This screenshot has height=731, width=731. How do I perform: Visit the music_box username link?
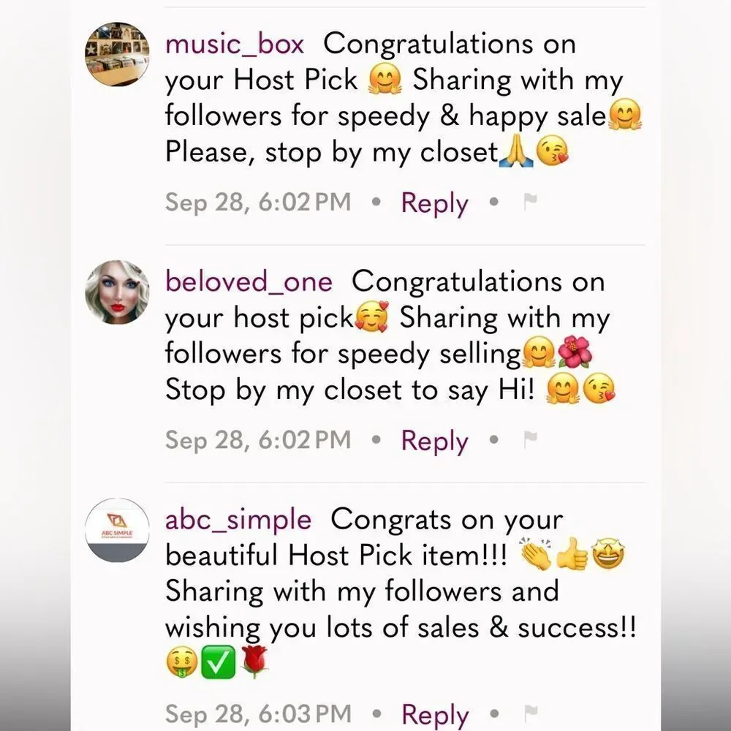coord(235,45)
